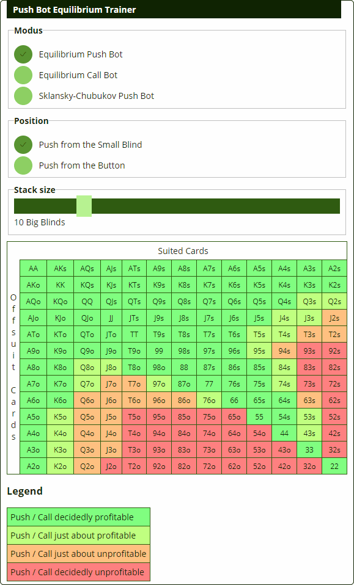
Task: Click the just about unprofitable legend swatch
Action: (x=78, y=554)
